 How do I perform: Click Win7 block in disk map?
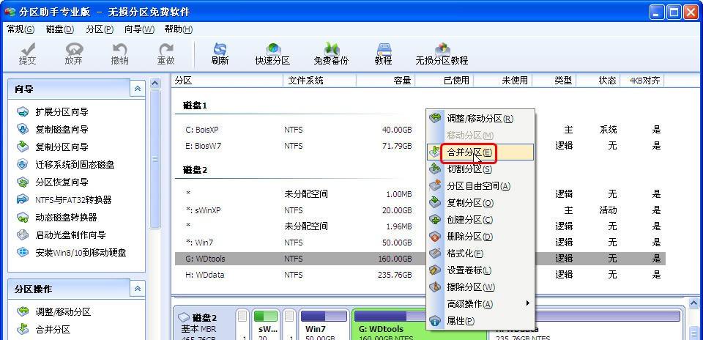[324, 325]
